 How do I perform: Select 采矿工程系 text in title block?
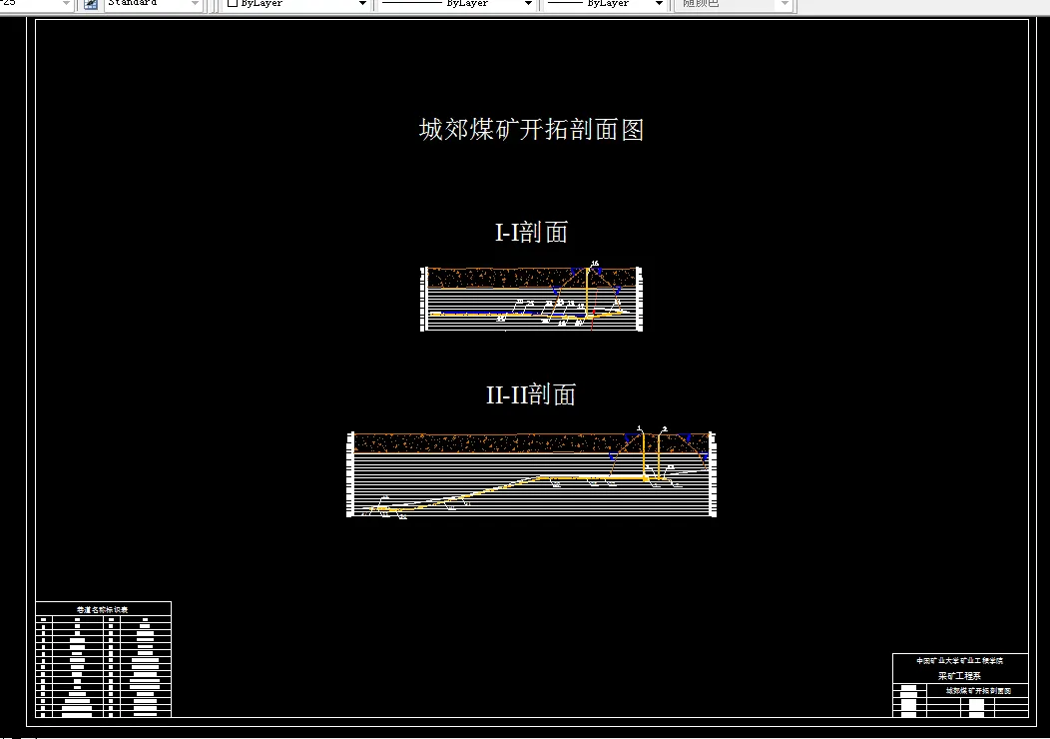click(959, 676)
